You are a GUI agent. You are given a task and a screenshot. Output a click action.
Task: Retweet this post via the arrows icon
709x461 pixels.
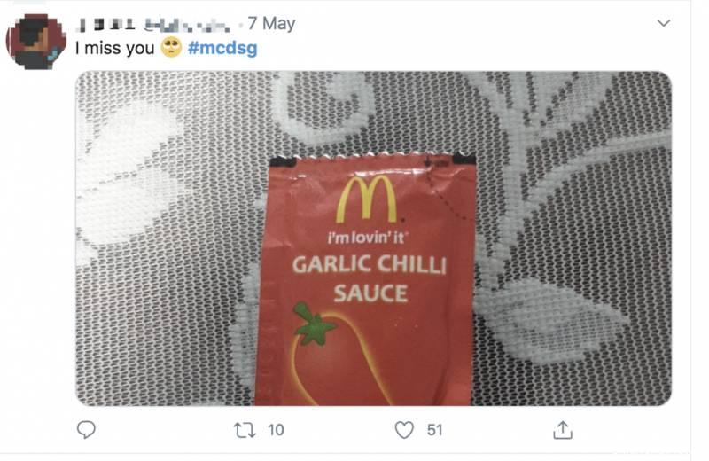tap(243, 430)
